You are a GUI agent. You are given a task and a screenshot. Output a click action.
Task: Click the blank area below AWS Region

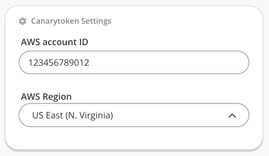point(134,138)
